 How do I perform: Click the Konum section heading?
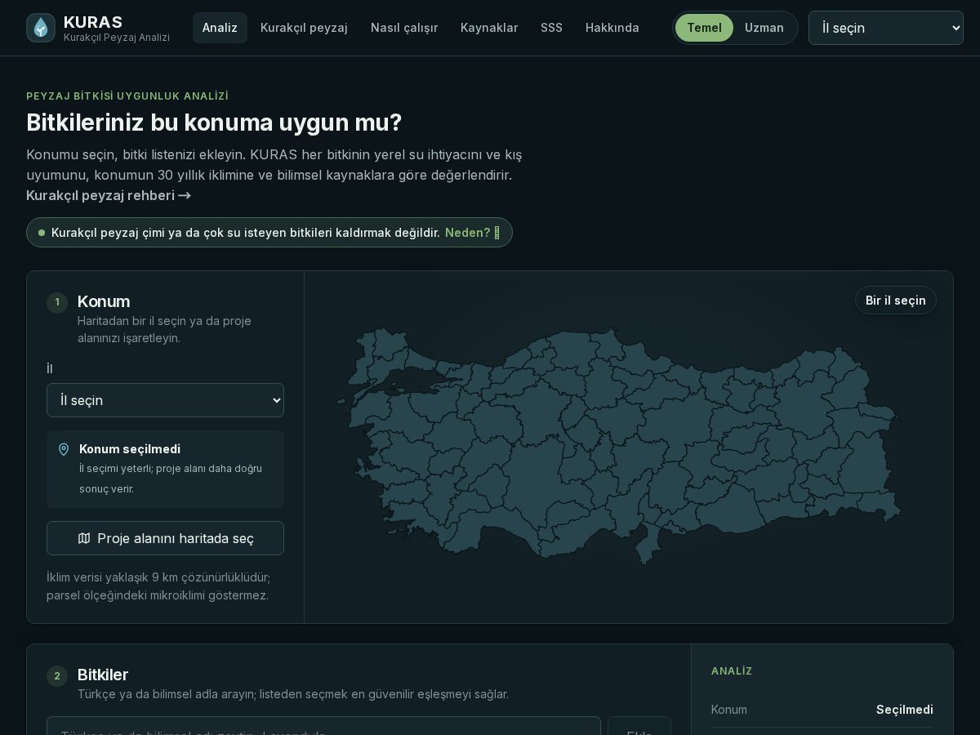point(104,301)
